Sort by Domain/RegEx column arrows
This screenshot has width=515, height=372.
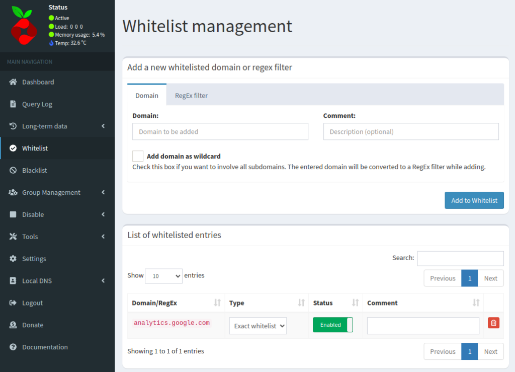point(217,303)
